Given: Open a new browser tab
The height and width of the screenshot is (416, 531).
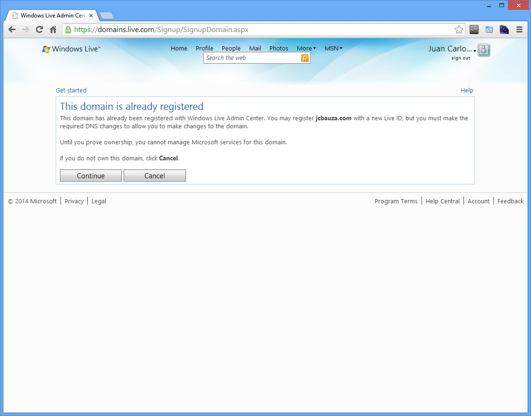Looking at the screenshot, I should 107,16.
